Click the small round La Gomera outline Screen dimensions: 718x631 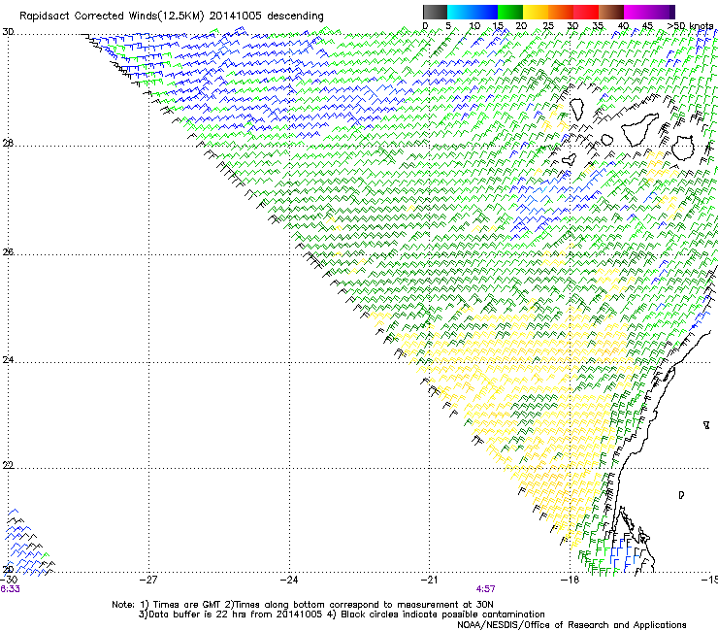click(x=606, y=140)
